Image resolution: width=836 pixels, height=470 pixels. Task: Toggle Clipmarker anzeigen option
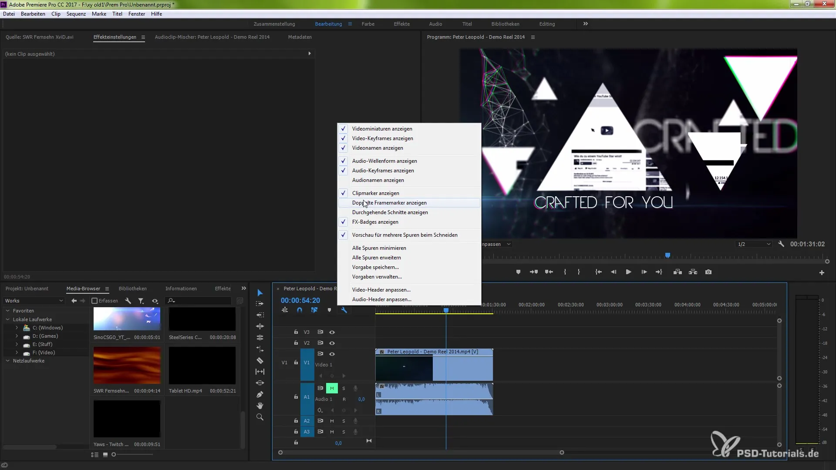point(409,193)
